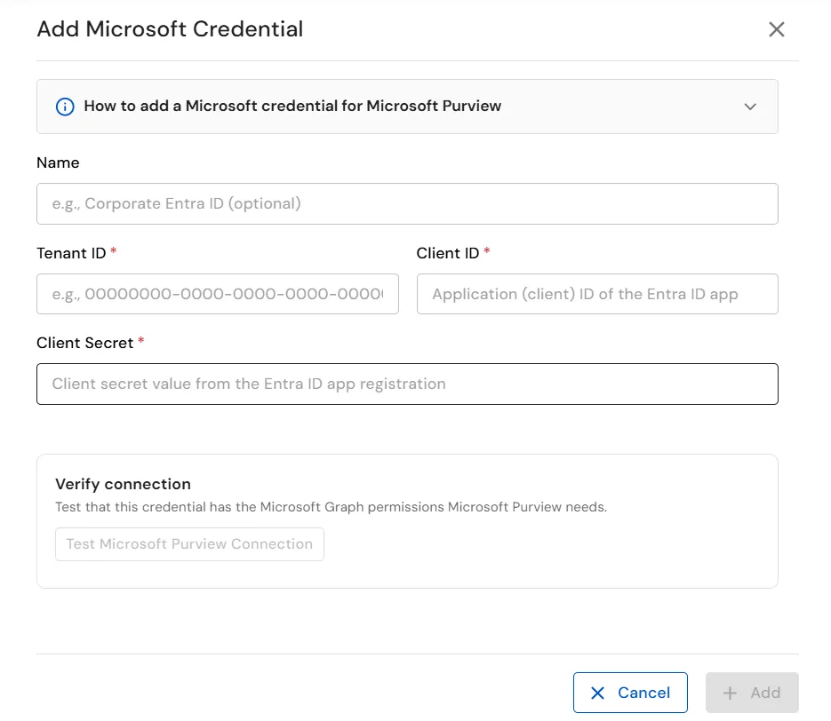Viewport: 831px width, 721px height.
Task: Click into the Tenant ID field
Action: click(x=217, y=294)
